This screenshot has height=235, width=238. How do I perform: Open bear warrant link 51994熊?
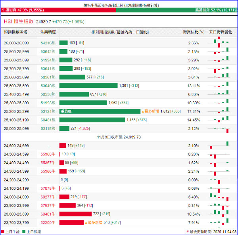pos(48,60)
